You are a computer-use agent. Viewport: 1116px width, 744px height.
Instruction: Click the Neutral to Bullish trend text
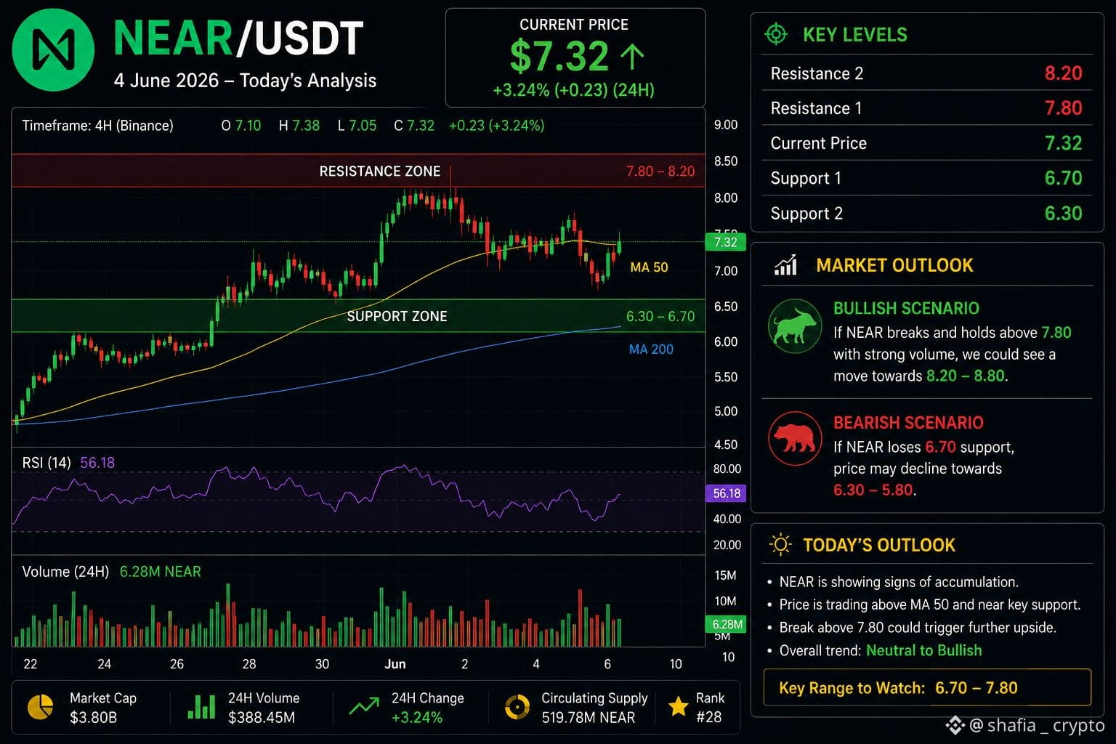coord(923,650)
